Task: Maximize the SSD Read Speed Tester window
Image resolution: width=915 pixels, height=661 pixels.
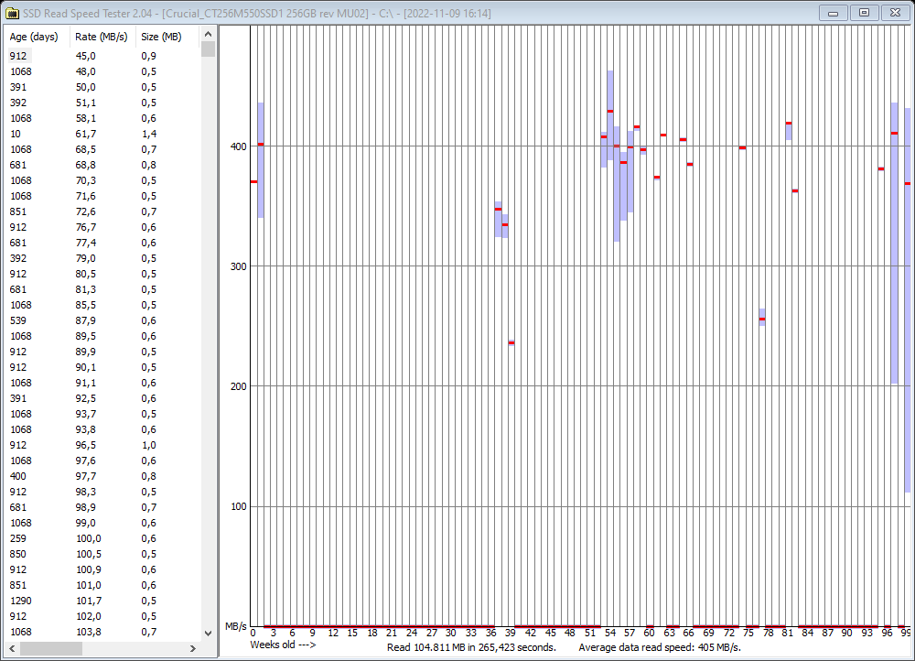Action: (x=865, y=12)
